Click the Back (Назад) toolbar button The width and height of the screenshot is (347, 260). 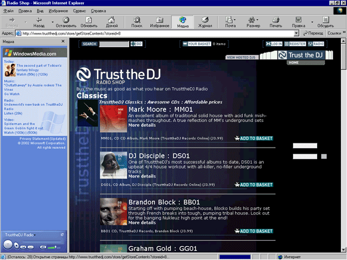(39, 22)
